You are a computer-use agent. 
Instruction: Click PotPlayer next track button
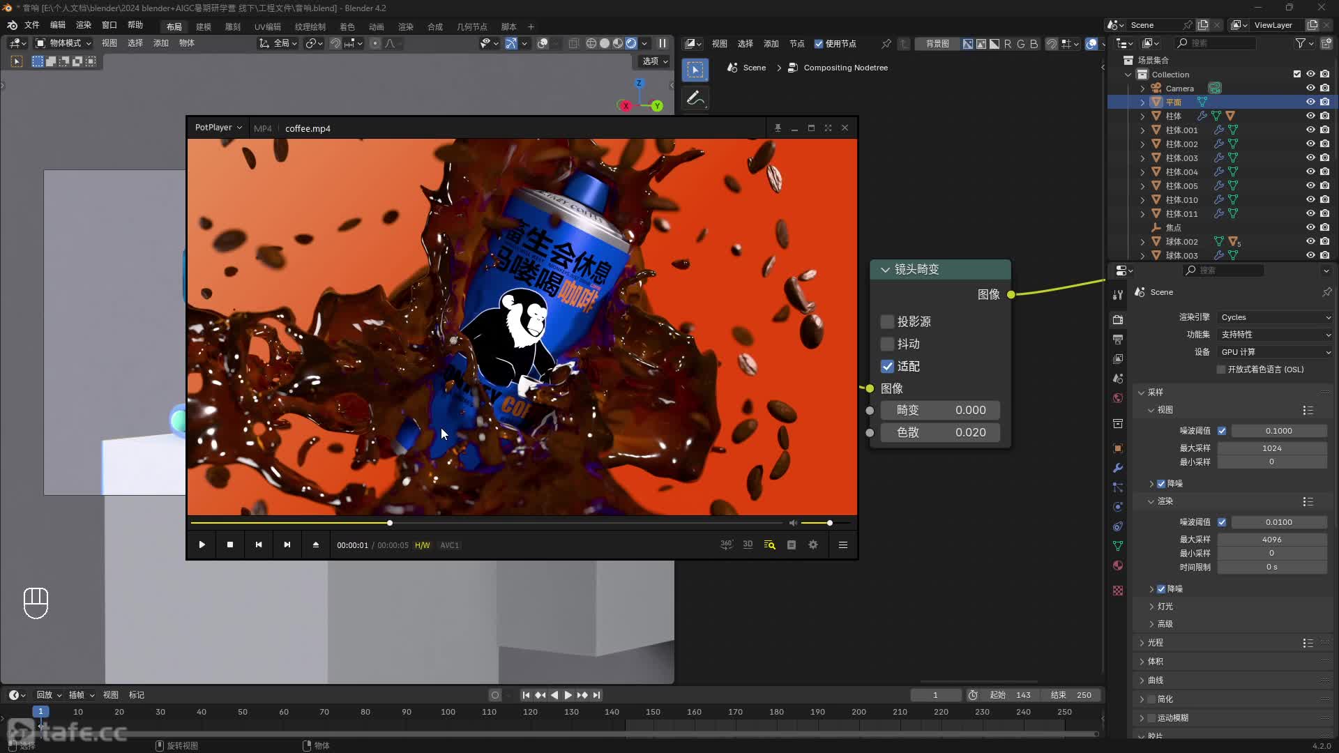pos(287,545)
